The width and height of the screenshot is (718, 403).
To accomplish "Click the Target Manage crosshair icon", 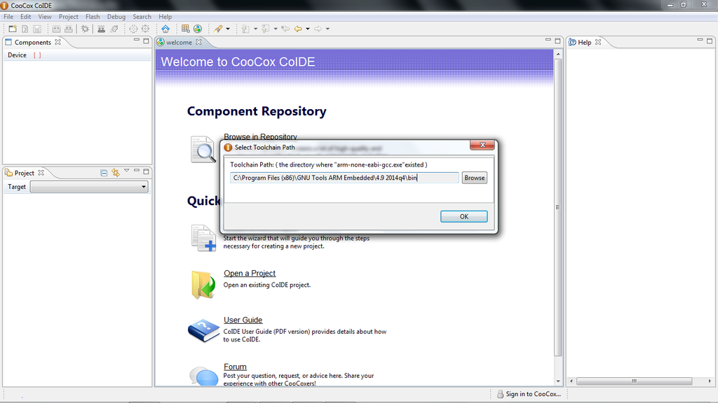I will pyautogui.click(x=133, y=29).
